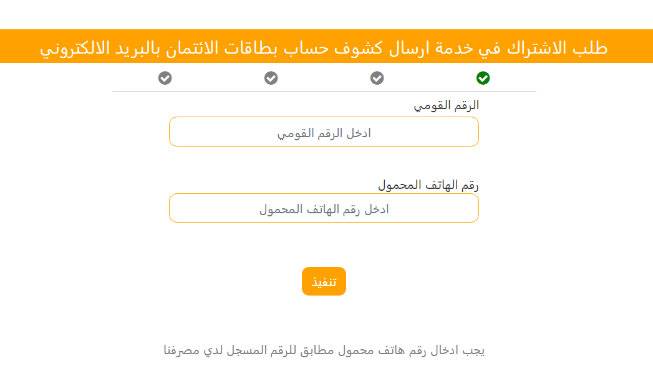Viewport: 653px width, 376px height.
Task: Click the divider line under the step icons
Action: (324, 91)
